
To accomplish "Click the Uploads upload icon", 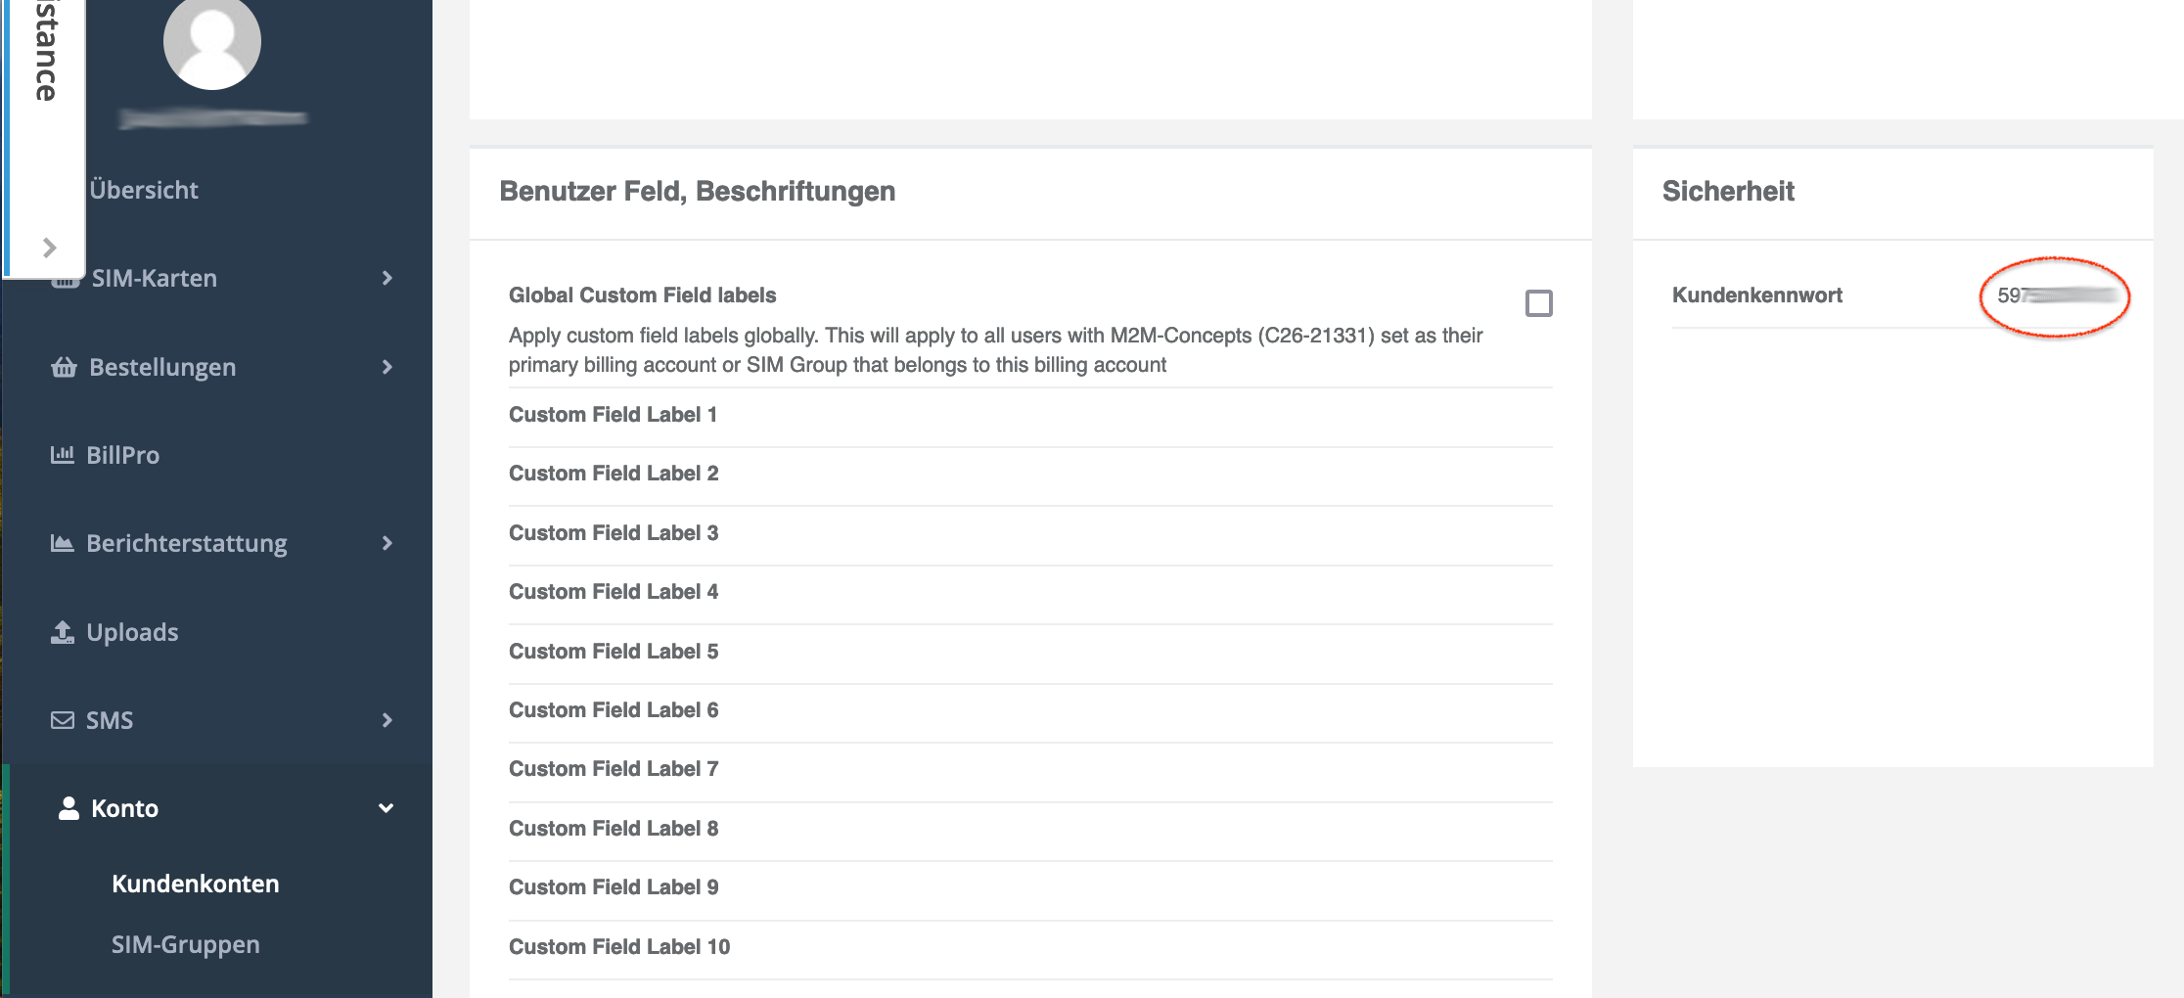I will (63, 632).
